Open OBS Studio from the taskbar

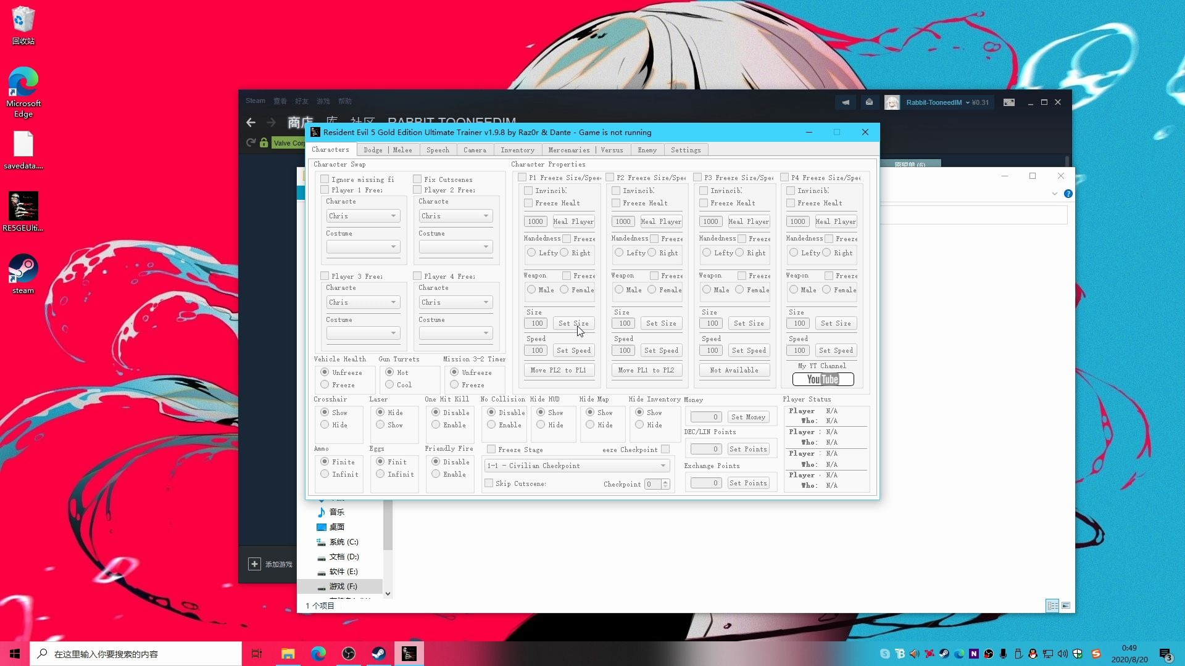(349, 654)
